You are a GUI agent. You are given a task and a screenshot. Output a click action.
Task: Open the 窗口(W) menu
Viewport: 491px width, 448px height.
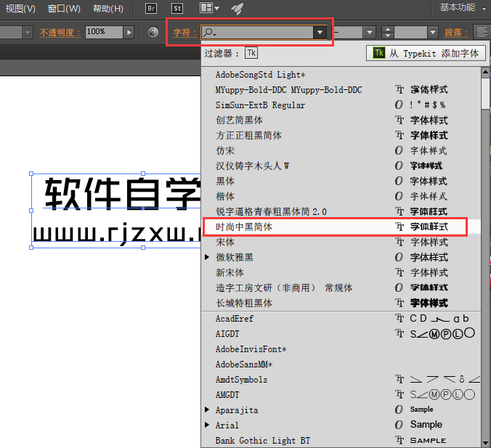tap(64, 9)
